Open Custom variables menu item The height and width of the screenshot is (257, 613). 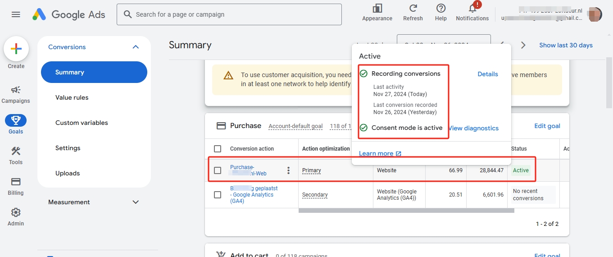(x=82, y=123)
